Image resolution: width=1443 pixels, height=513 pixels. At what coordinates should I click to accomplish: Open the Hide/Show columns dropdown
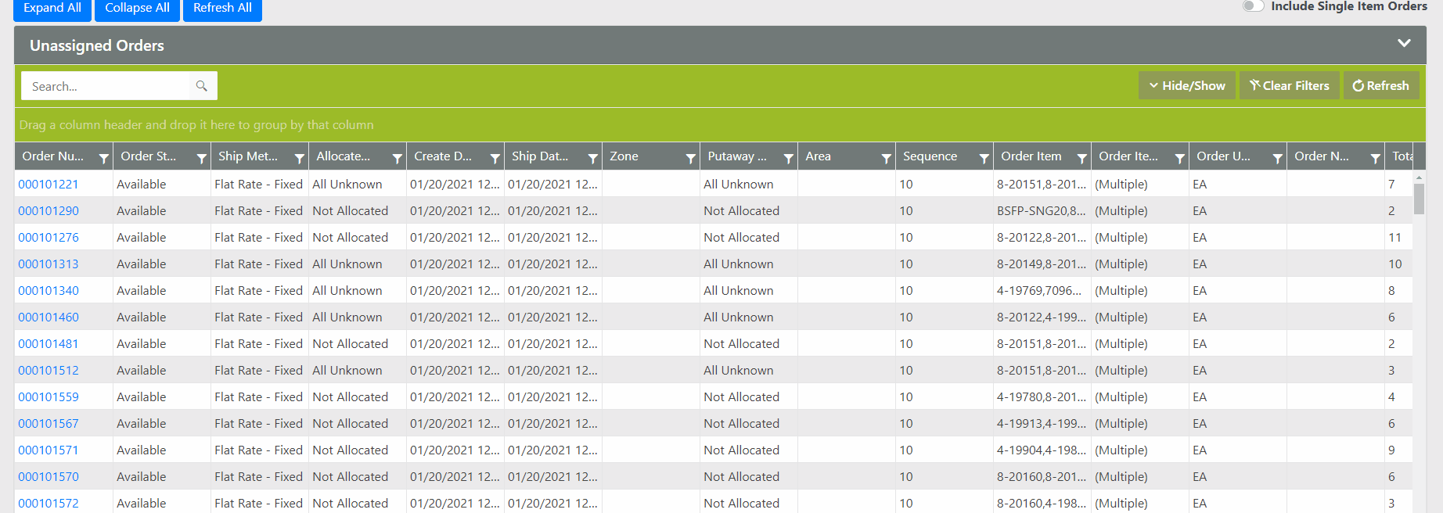1187,86
